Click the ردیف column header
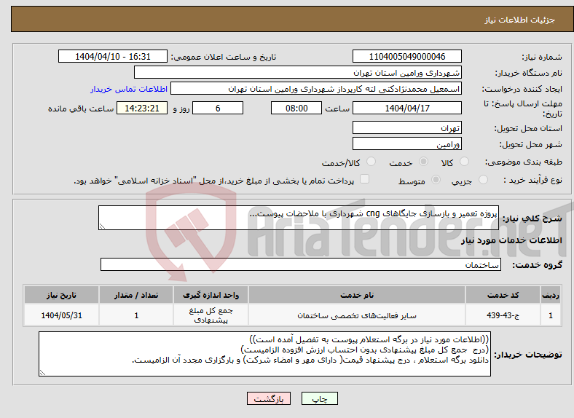574x418 pixels. coord(551,295)
